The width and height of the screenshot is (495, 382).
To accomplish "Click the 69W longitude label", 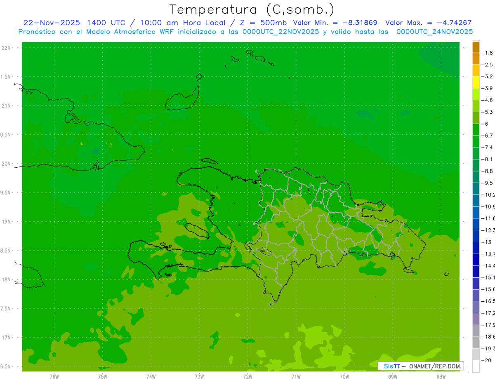I will tap(393, 376).
